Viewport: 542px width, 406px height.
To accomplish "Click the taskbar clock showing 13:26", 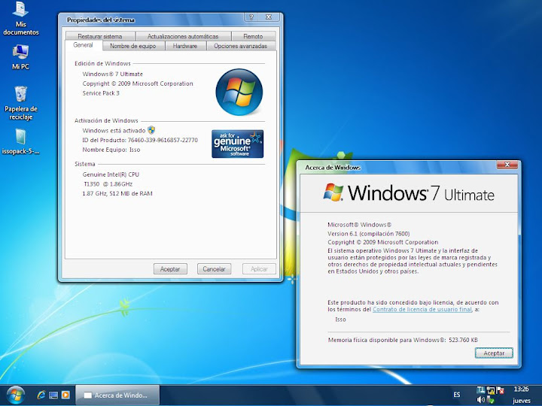I will click(x=521, y=389).
